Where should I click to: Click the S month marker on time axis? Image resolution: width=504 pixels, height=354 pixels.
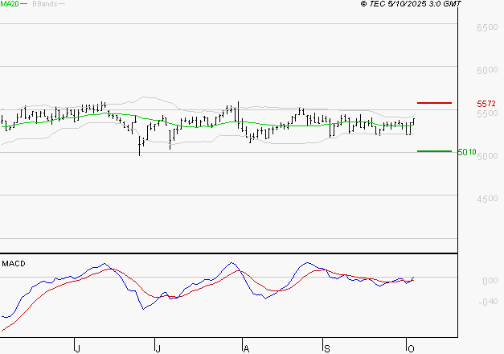[x=326, y=347]
